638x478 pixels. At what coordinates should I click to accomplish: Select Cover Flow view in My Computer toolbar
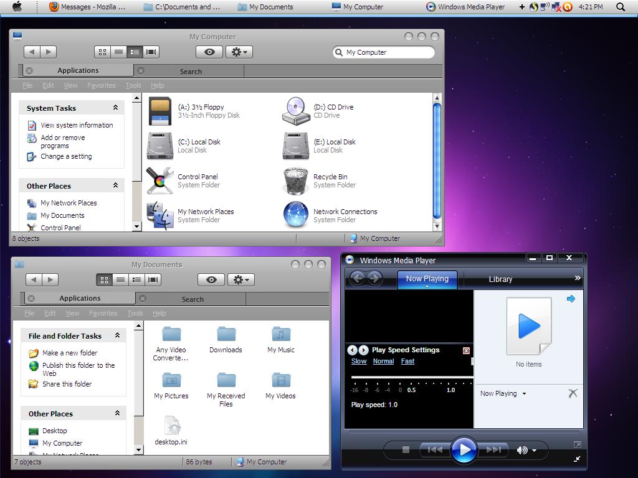coord(151,52)
